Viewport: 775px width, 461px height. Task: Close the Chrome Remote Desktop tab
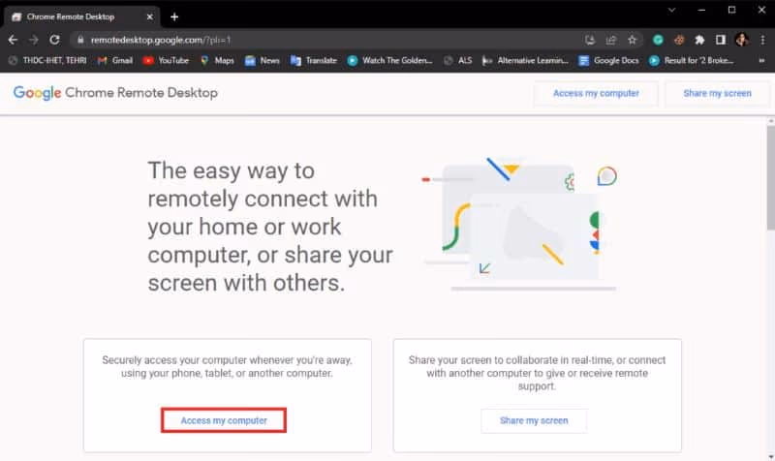(x=151, y=16)
